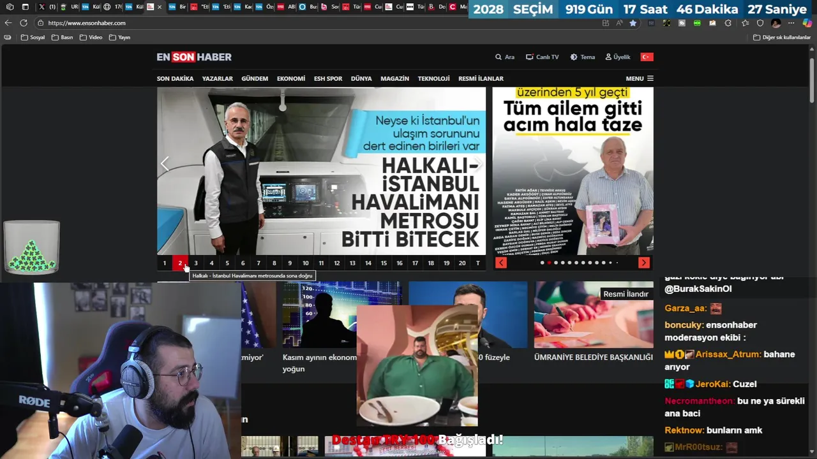Open RESMİ İLANLAR menu item
Image resolution: width=817 pixels, height=459 pixels.
click(x=481, y=78)
